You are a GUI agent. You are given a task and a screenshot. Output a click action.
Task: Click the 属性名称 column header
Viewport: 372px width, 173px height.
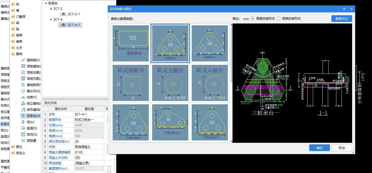pyautogui.click(x=61, y=109)
